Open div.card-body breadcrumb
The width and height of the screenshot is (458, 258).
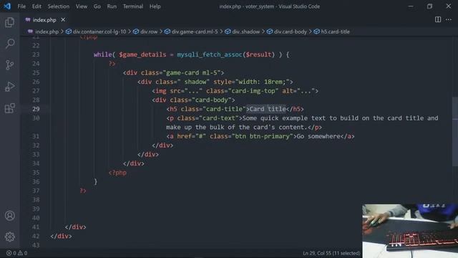(x=291, y=32)
